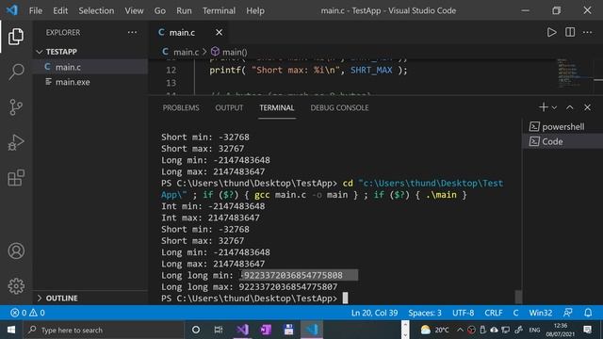The image size is (603, 339).
Task: Open the Edit menu
Action: (x=60, y=10)
